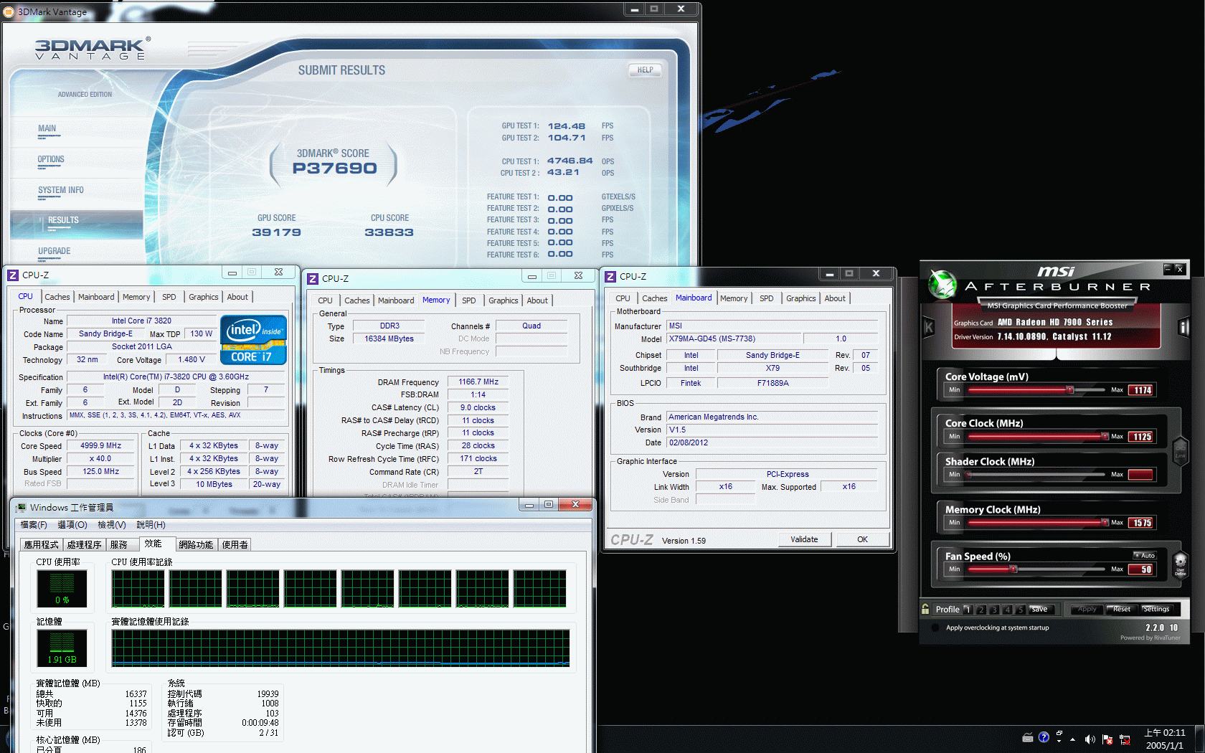Click the CPU-Z icon of the Mainboard window

(x=610, y=276)
